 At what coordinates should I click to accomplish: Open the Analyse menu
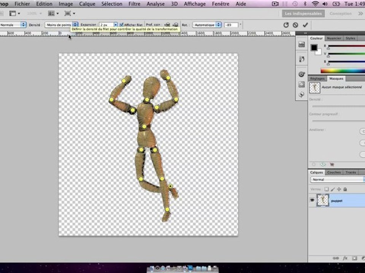pyautogui.click(x=156, y=4)
